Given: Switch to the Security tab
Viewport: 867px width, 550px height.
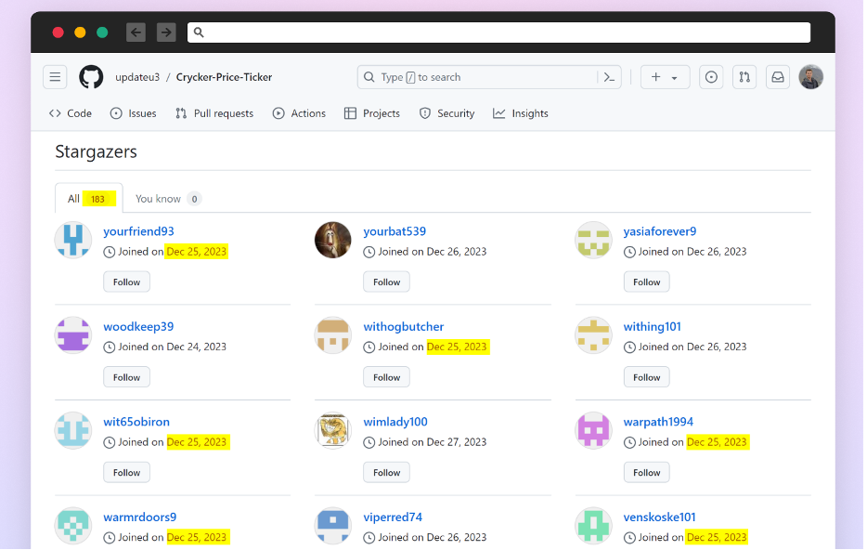Looking at the screenshot, I should click(446, 113).
